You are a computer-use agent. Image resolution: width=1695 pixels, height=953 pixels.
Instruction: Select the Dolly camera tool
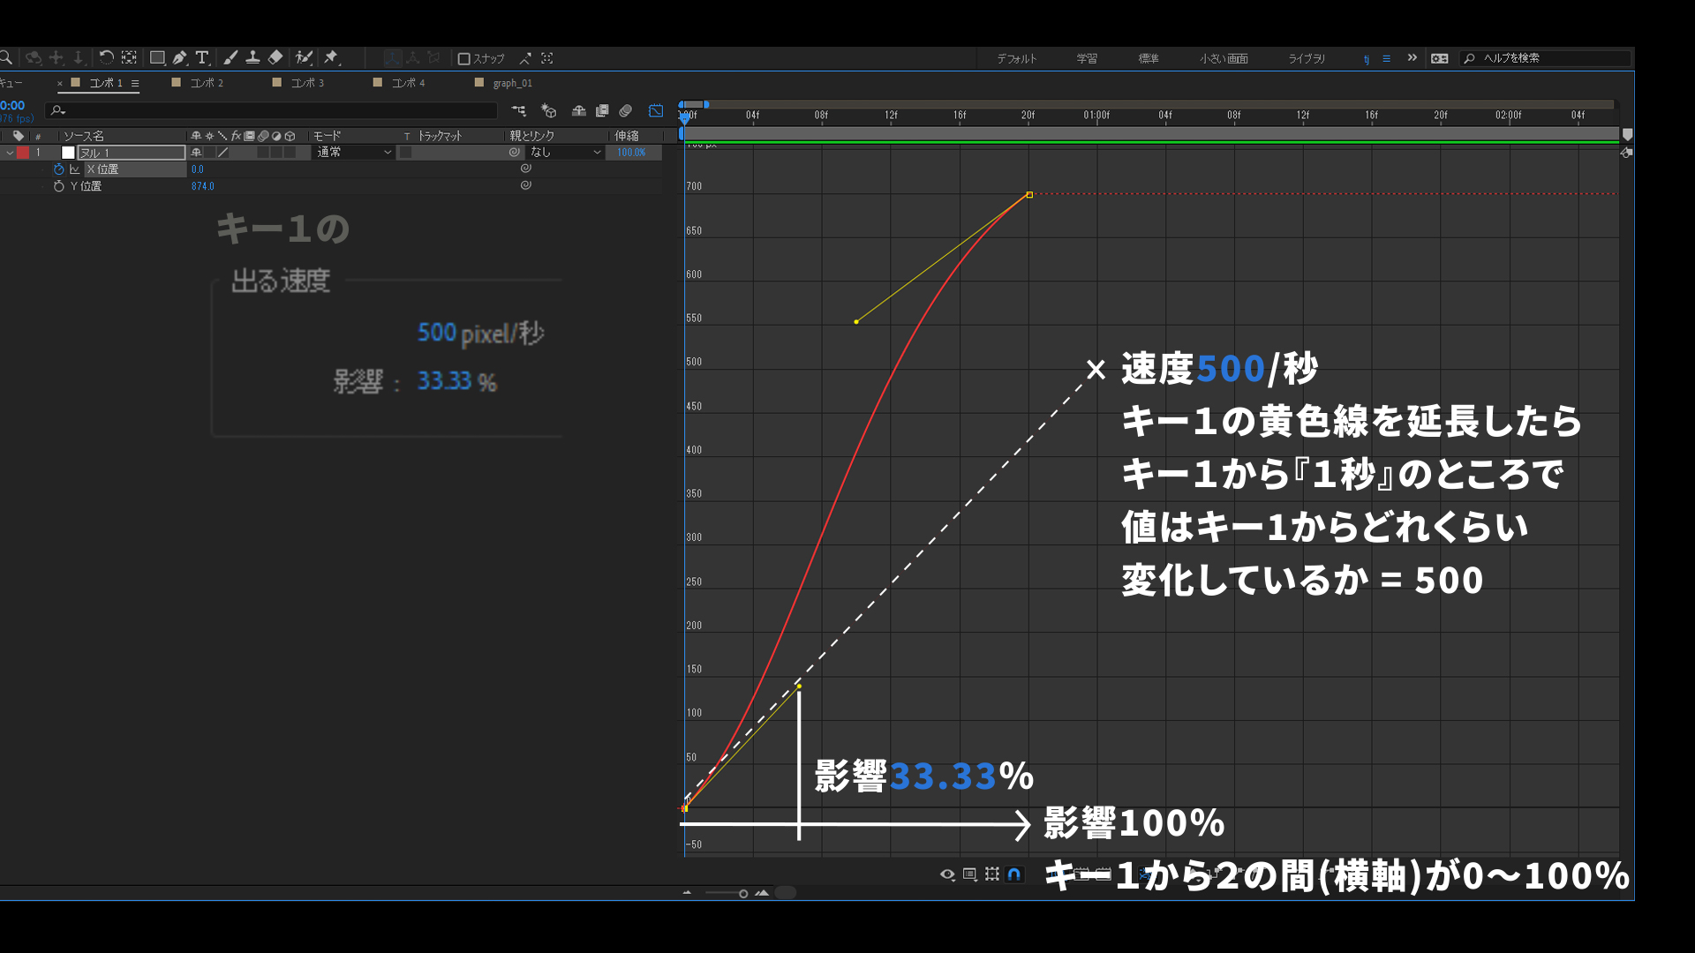point(79,58)
